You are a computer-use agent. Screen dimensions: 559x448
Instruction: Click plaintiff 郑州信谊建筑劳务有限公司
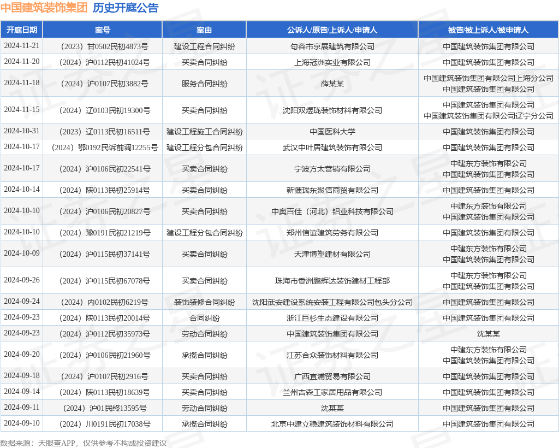pyautogui.click(x=332, y=233)
